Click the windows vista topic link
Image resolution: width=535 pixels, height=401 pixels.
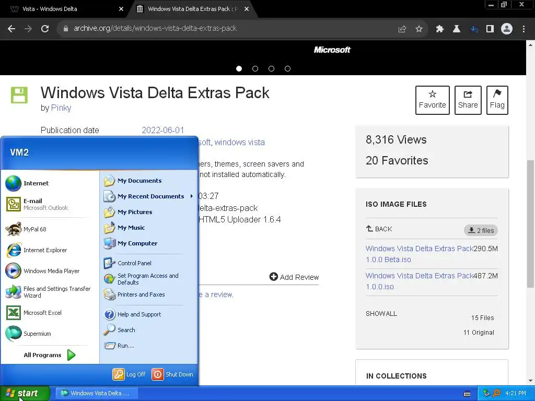click(239, 142)
